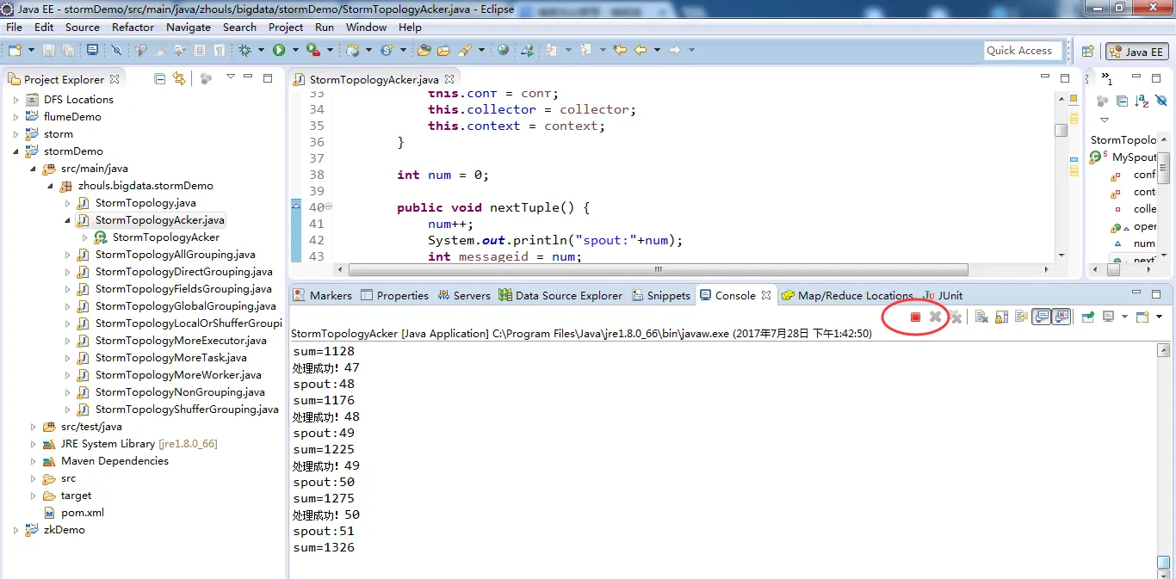This screenshot has width=1176, height=579.
Task: Expand the zkDemo project node
Action: (15, 530)
